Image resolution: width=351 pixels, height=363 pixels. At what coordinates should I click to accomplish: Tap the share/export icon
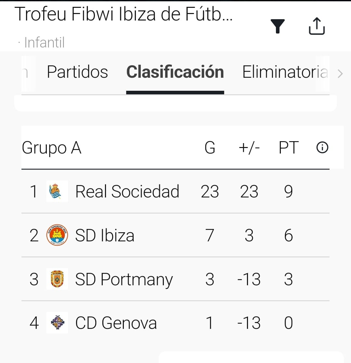317,26
